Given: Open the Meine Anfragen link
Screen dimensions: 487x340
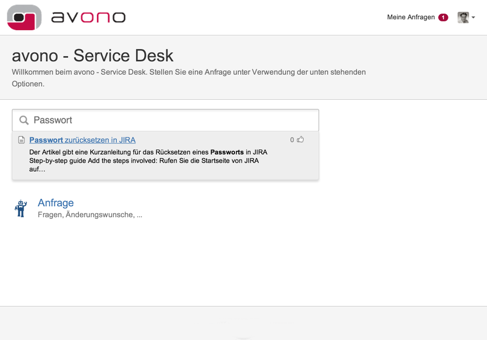Looking at the screenshot, I should (x=410, y=18).
